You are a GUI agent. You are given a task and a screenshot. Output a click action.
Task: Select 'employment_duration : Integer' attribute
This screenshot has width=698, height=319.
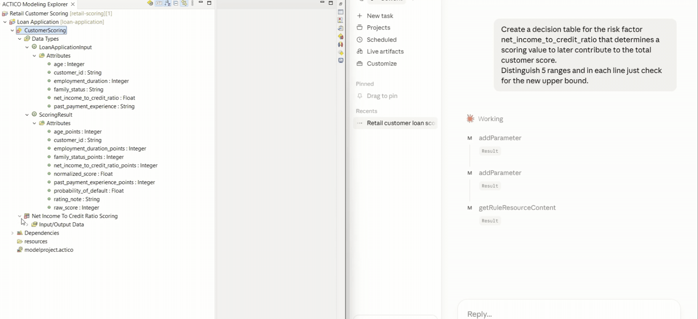click(91, 81)
